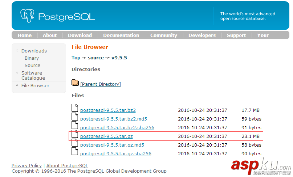The image size is (293, 177).
Task: Go to the Download menu
Action: point(80,35)
